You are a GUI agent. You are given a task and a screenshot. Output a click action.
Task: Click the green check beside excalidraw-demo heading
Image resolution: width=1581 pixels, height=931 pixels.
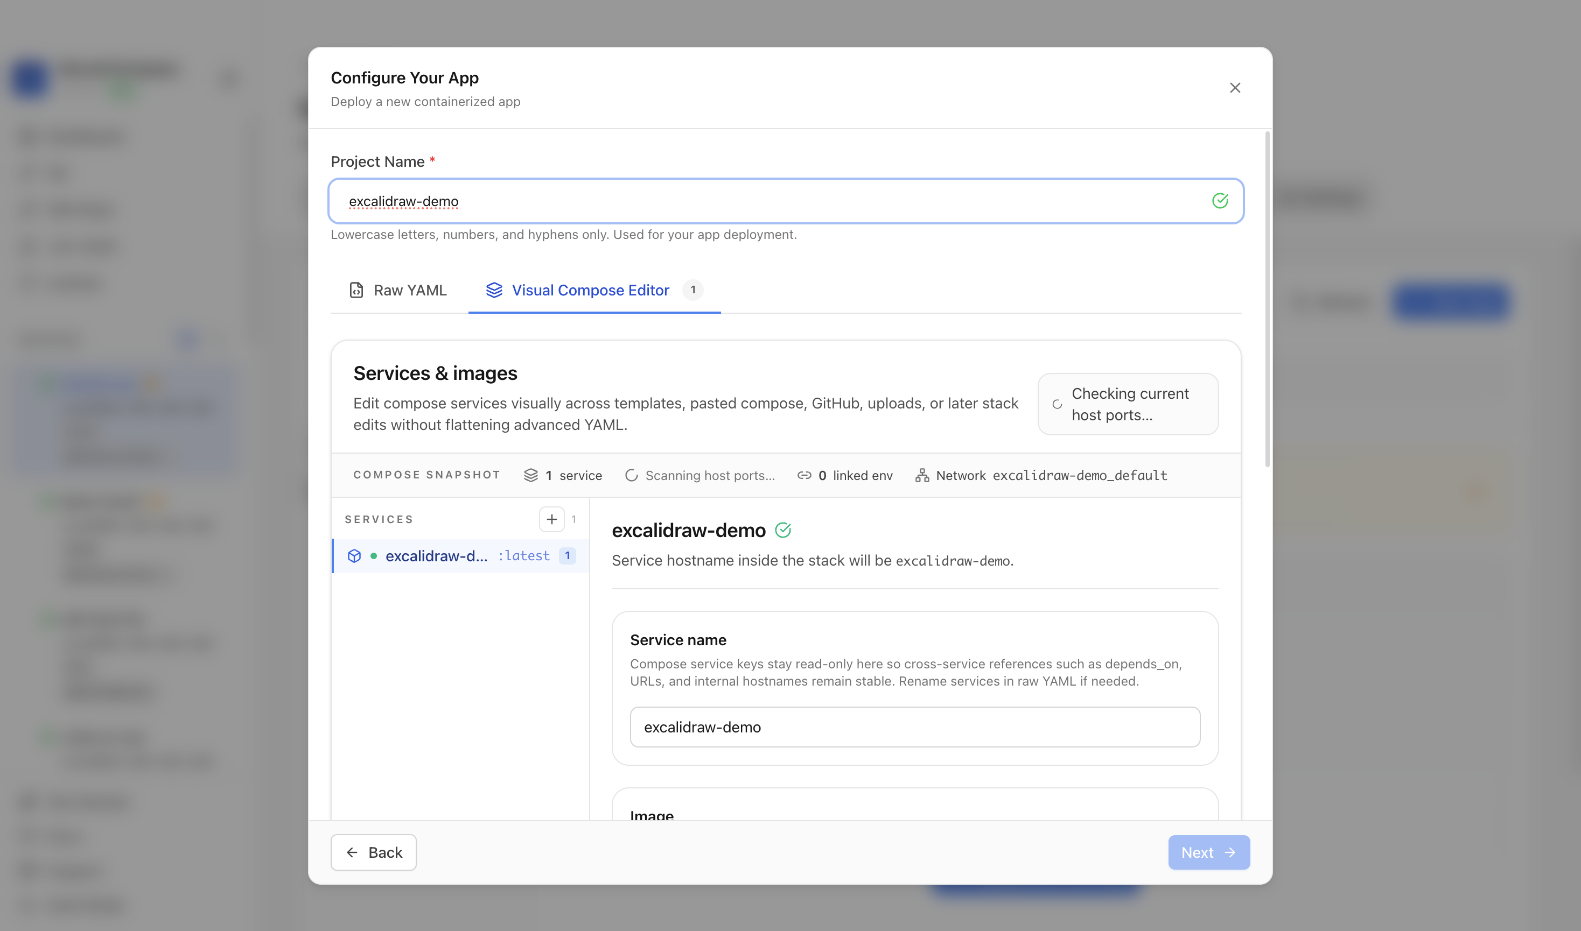point(782,530)
